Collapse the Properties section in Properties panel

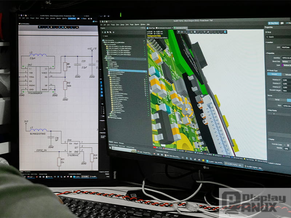[x=266, y=53]
